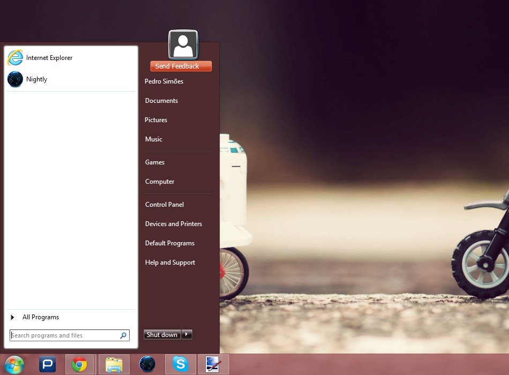Open Help and Support
The image size is (509, 375).
[x=170, y=262]
